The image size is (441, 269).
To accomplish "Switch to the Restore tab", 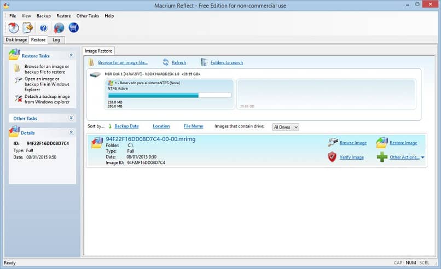I will [38, 39].
